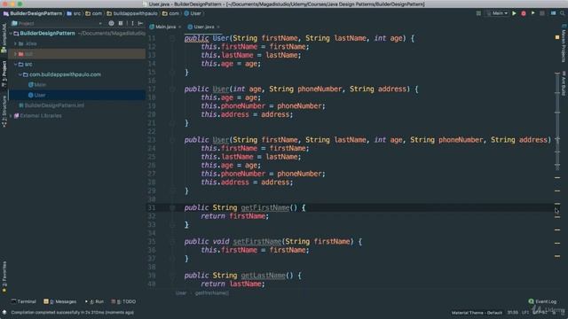The height and width of the screenshot is (319, 568).
Task: Open the Event Log
Action: (542, 301)
